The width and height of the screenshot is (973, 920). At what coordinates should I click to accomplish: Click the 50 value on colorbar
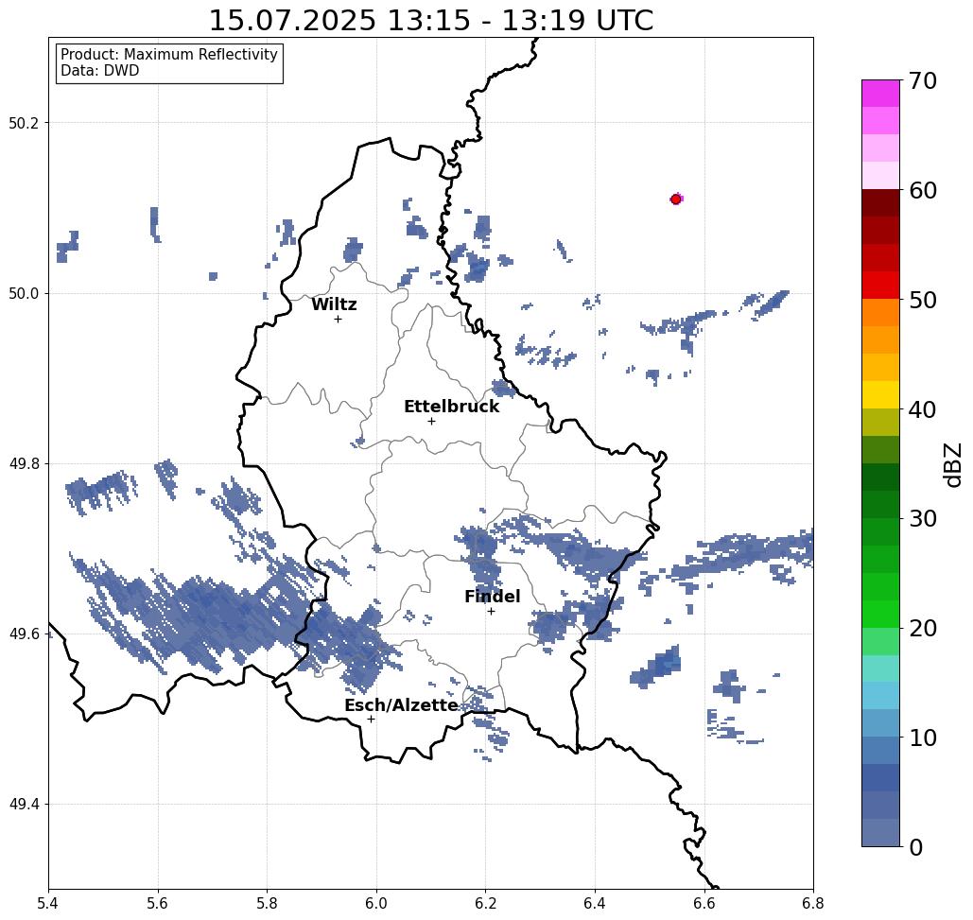[923, 301]
